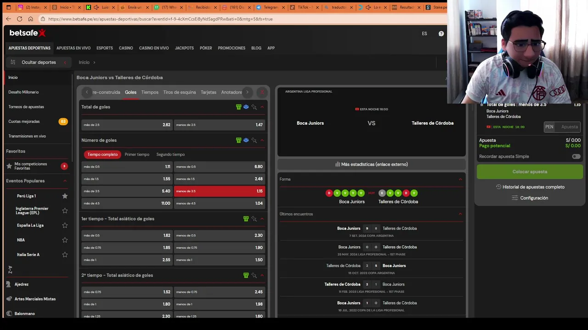
Task: Click the statistics bar-chart icon
Action: (338, 164)
